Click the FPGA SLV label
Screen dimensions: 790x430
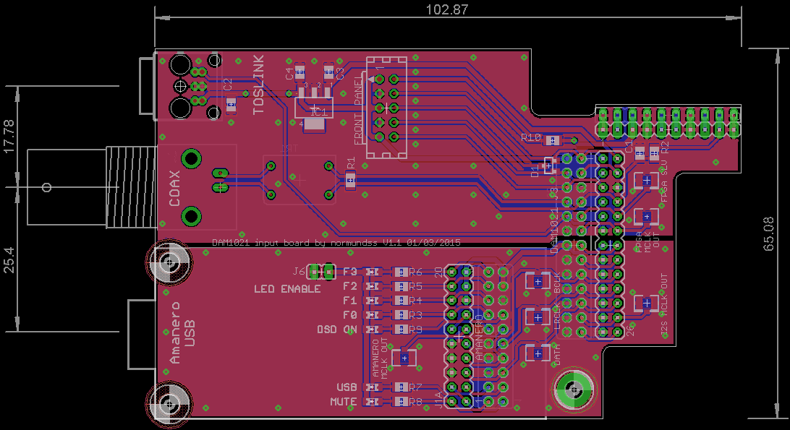pos(663,182)
